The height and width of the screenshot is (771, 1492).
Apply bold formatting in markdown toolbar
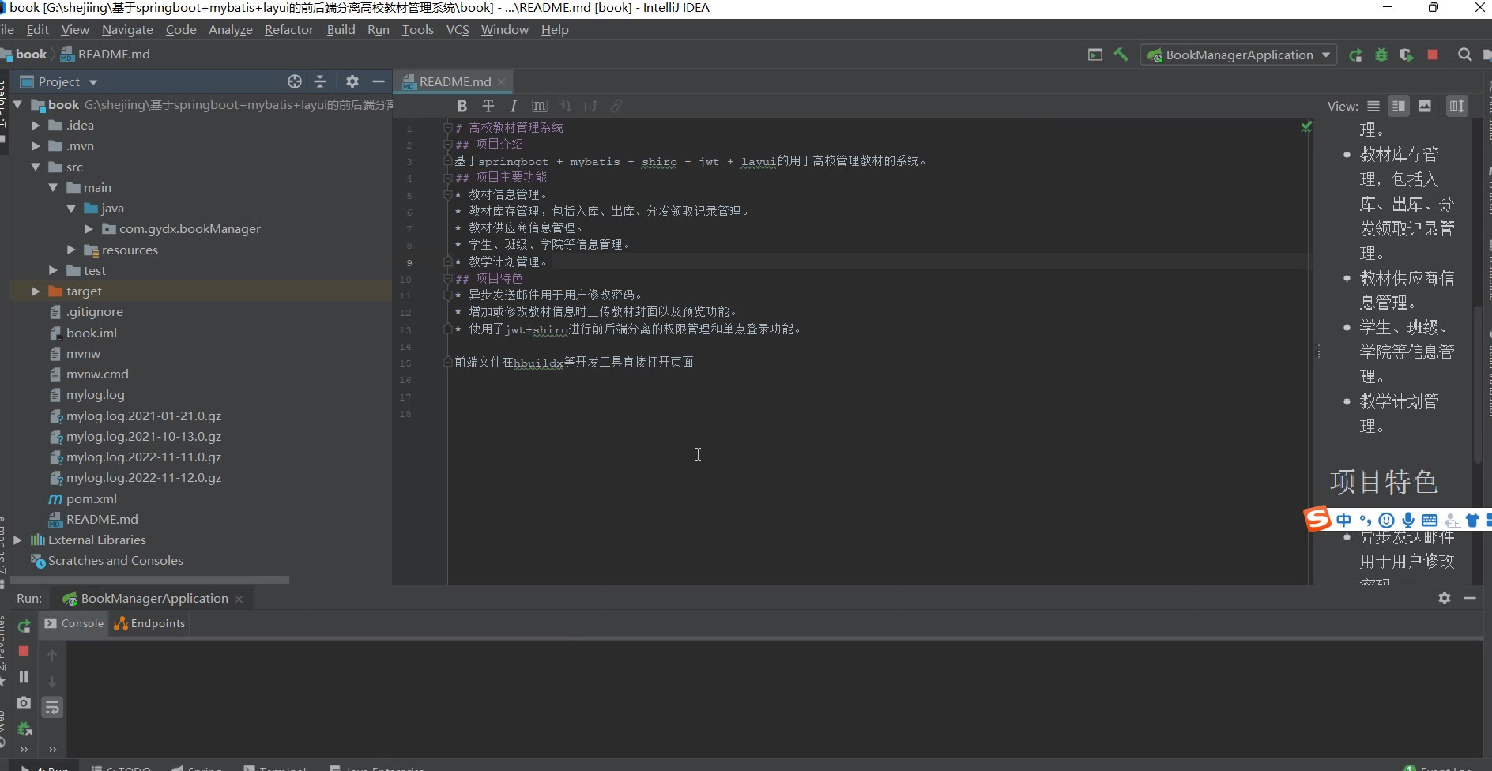coord(462,106)
